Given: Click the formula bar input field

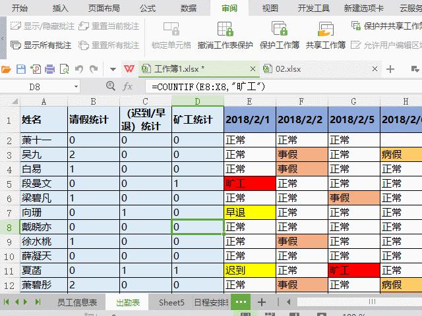Looking at the screenshot, I should (284, 86).
